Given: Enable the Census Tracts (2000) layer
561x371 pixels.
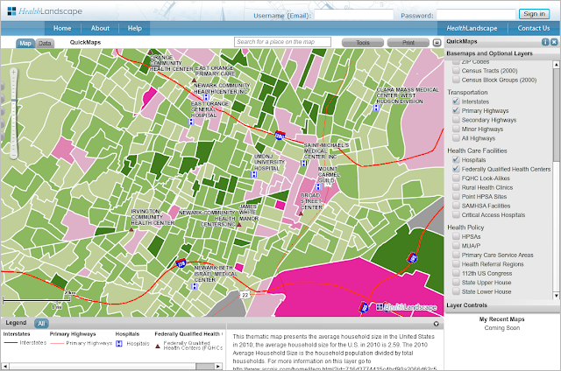Looking at the screenshot, I should (456, 71).
